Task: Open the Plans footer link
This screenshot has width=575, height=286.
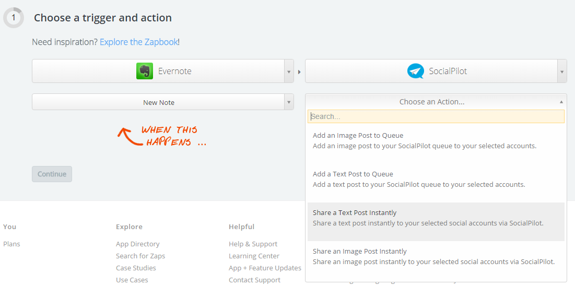Action: pyautogui.click(x=11, y=244)
